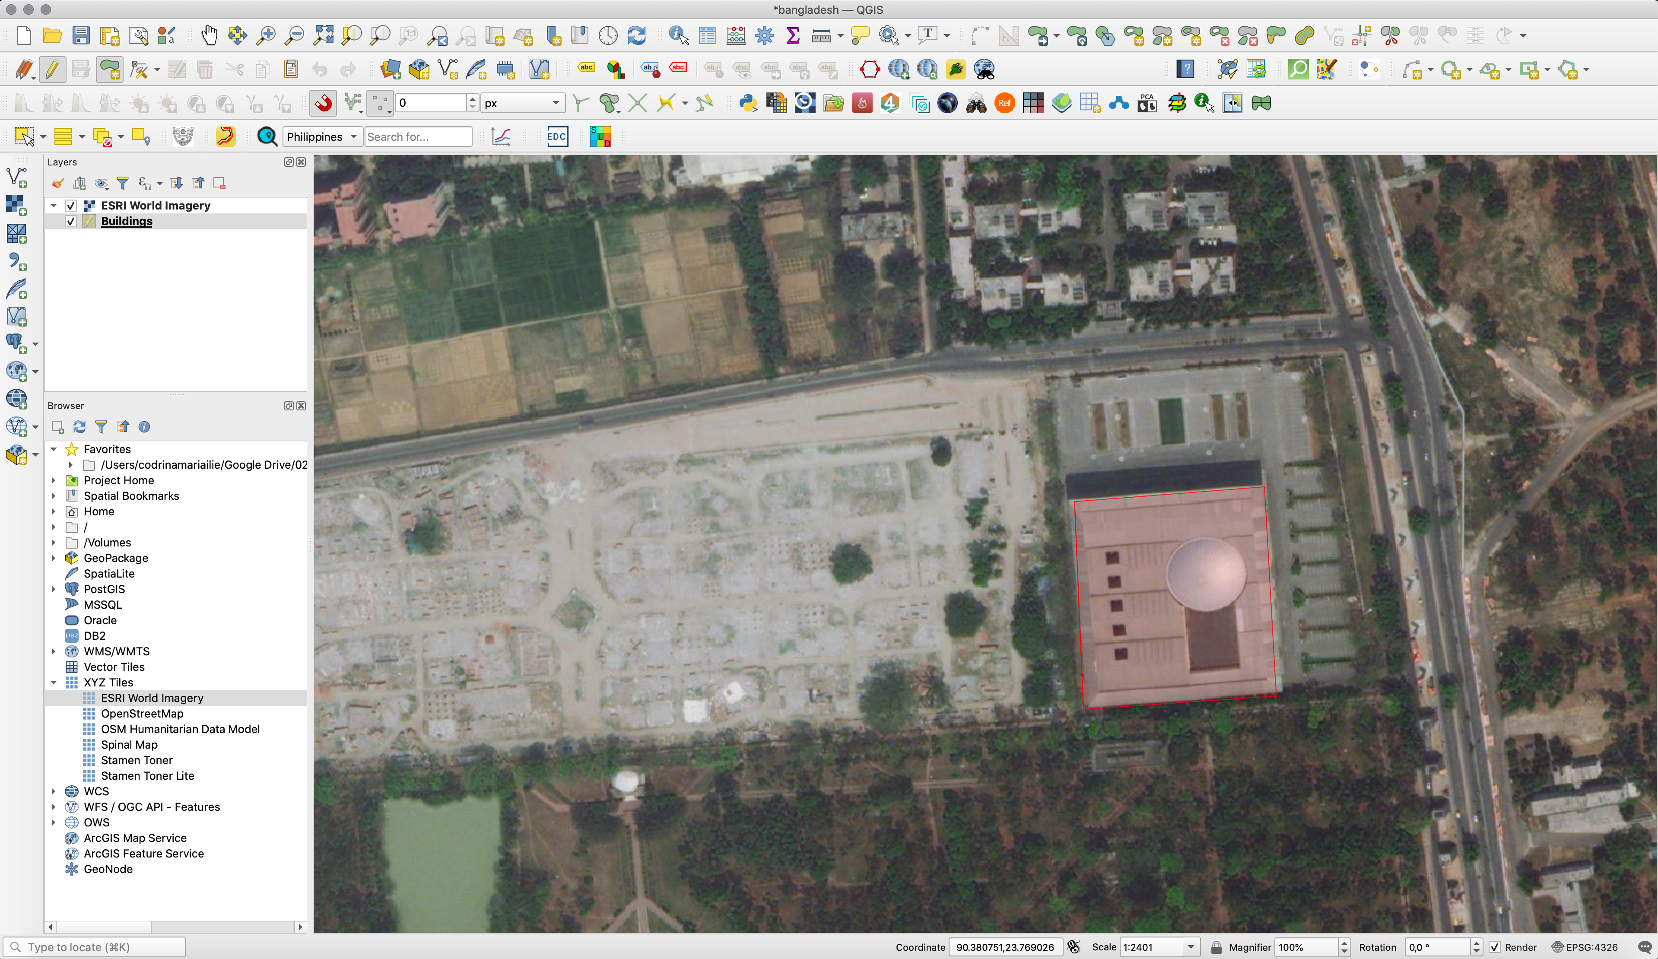Click the Coordinate value field
The height and width of the screenshot is (959, 1658).
point(1005,947)
